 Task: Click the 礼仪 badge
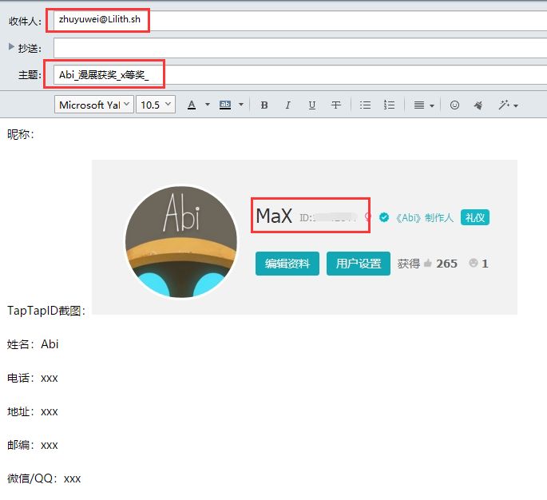point(475,217)
